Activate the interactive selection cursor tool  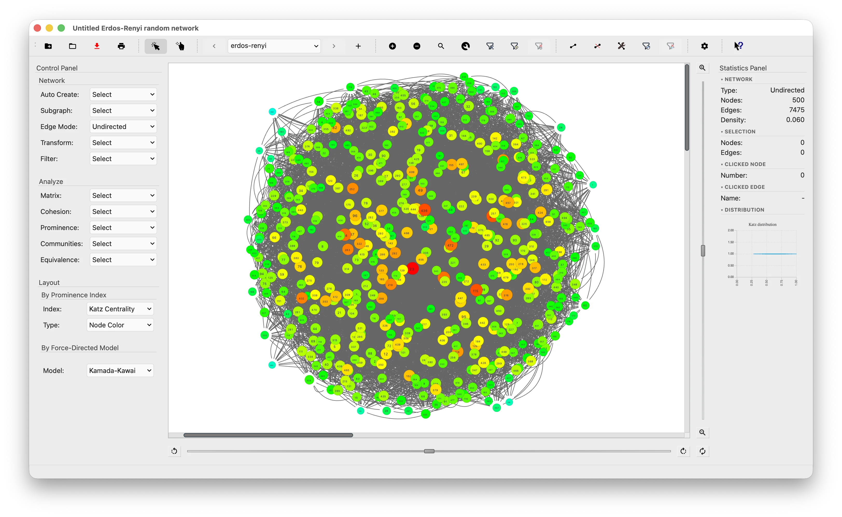156,46
